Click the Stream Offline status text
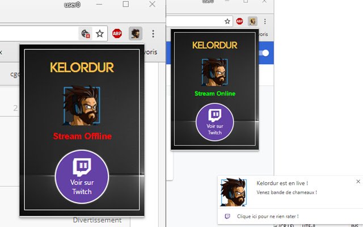This screenshot has height=227, width=363. tap(82, 136)
